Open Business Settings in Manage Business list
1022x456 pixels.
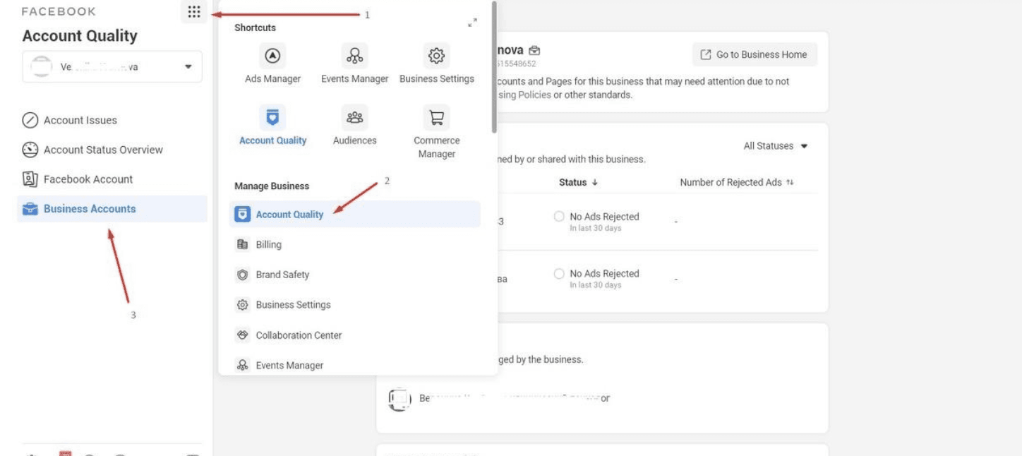click(x=355, y=305)
